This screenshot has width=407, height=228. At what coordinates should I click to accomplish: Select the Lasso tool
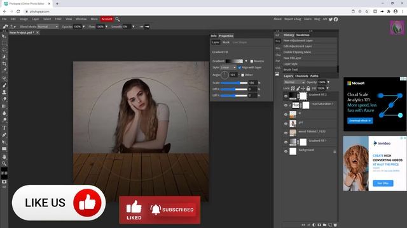click(x=4, y=50)
